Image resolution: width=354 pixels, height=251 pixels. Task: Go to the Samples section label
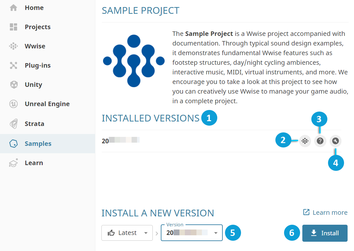[38, 144]
